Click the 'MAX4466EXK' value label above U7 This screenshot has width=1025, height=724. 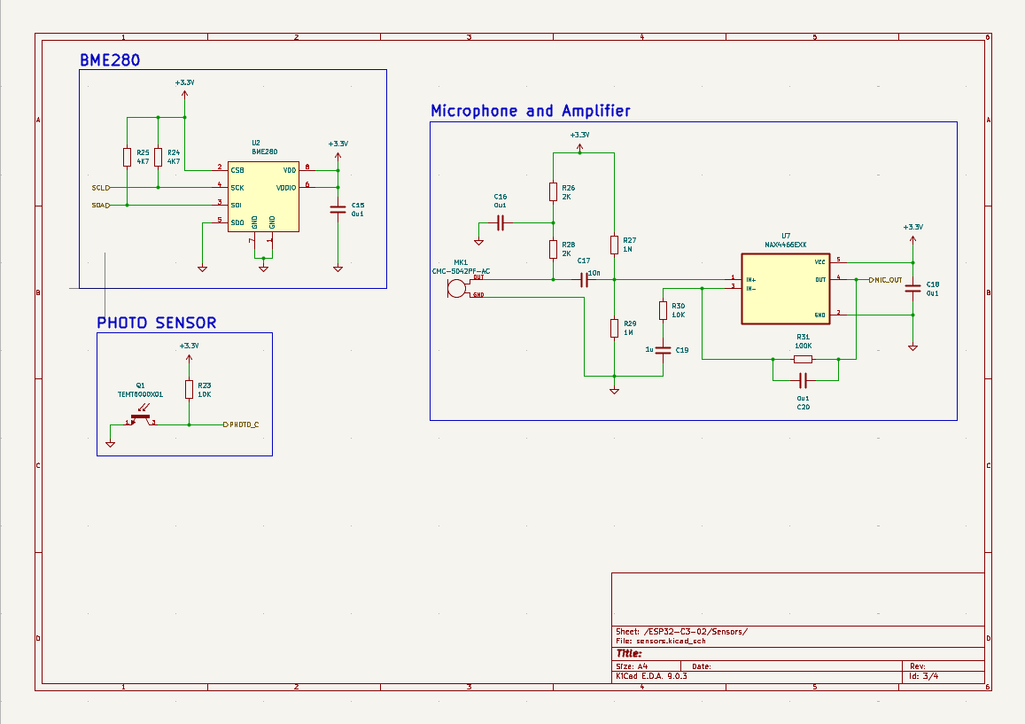click(786, 245)
